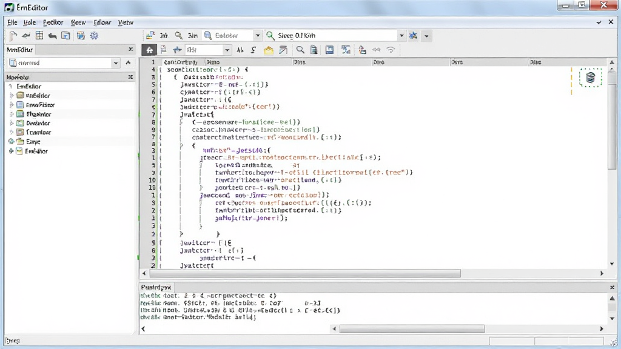The image size is (621, 349).
Task: Click the document icon right of editor magnifier
Action: [x=314, y=50]
